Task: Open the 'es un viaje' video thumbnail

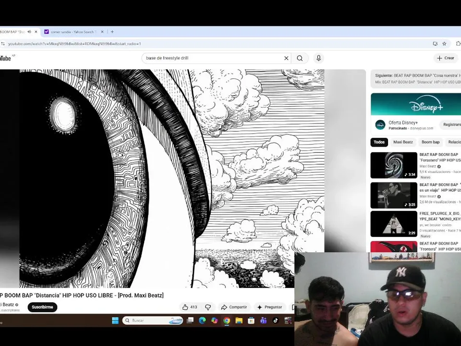Action: [394, 196]
